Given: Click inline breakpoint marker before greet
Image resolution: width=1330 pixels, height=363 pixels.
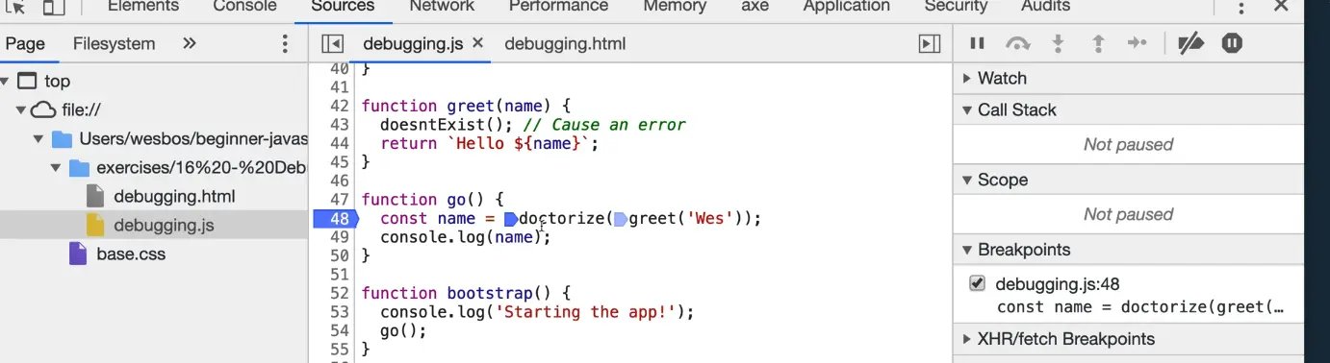Looking at the screenshot, I should tap(622, 219).
